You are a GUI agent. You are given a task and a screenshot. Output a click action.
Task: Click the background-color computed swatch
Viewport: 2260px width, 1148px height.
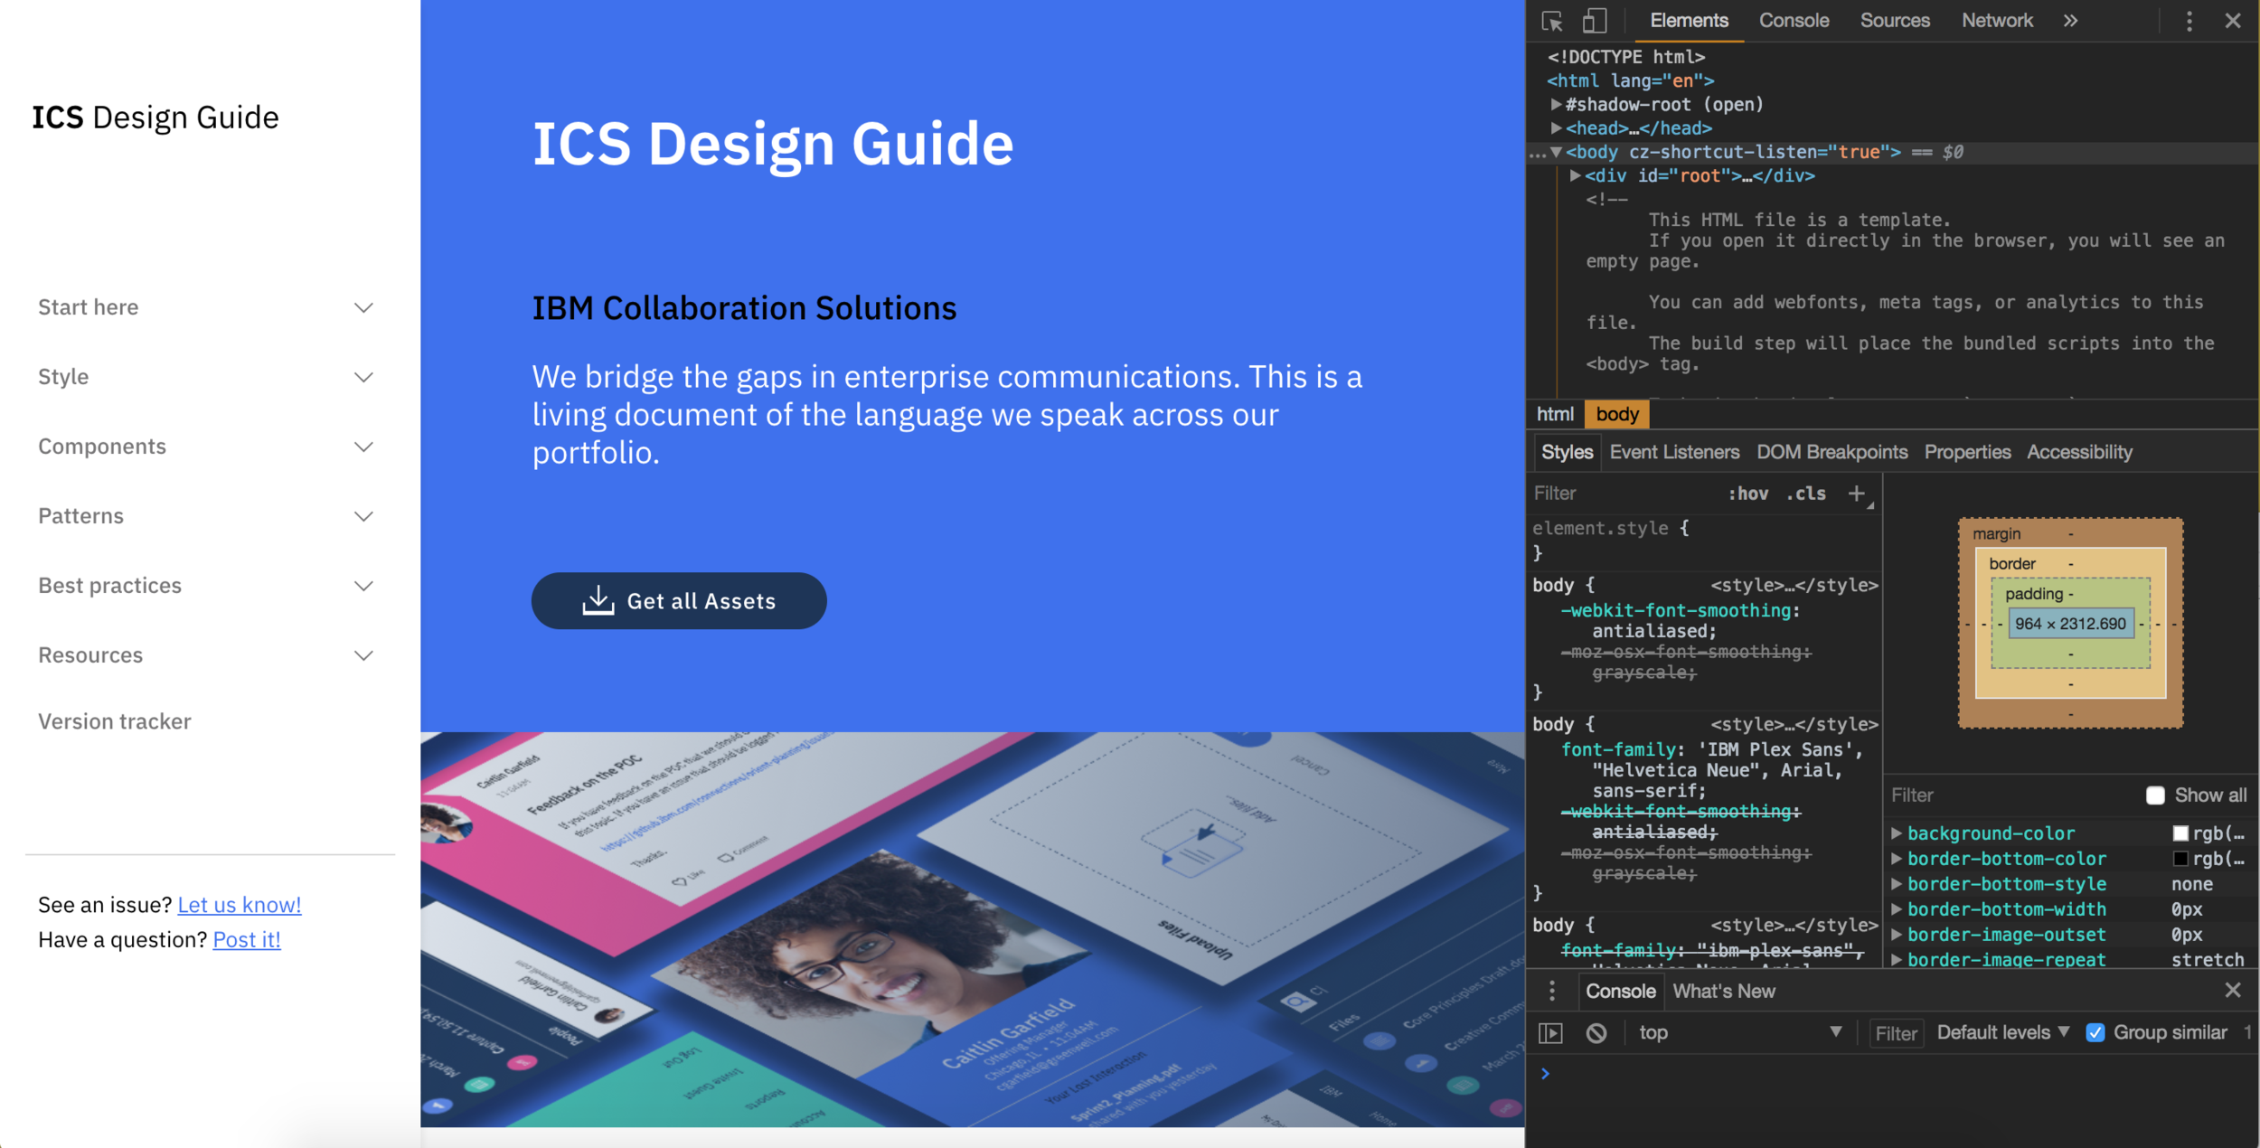[2180, 833]
